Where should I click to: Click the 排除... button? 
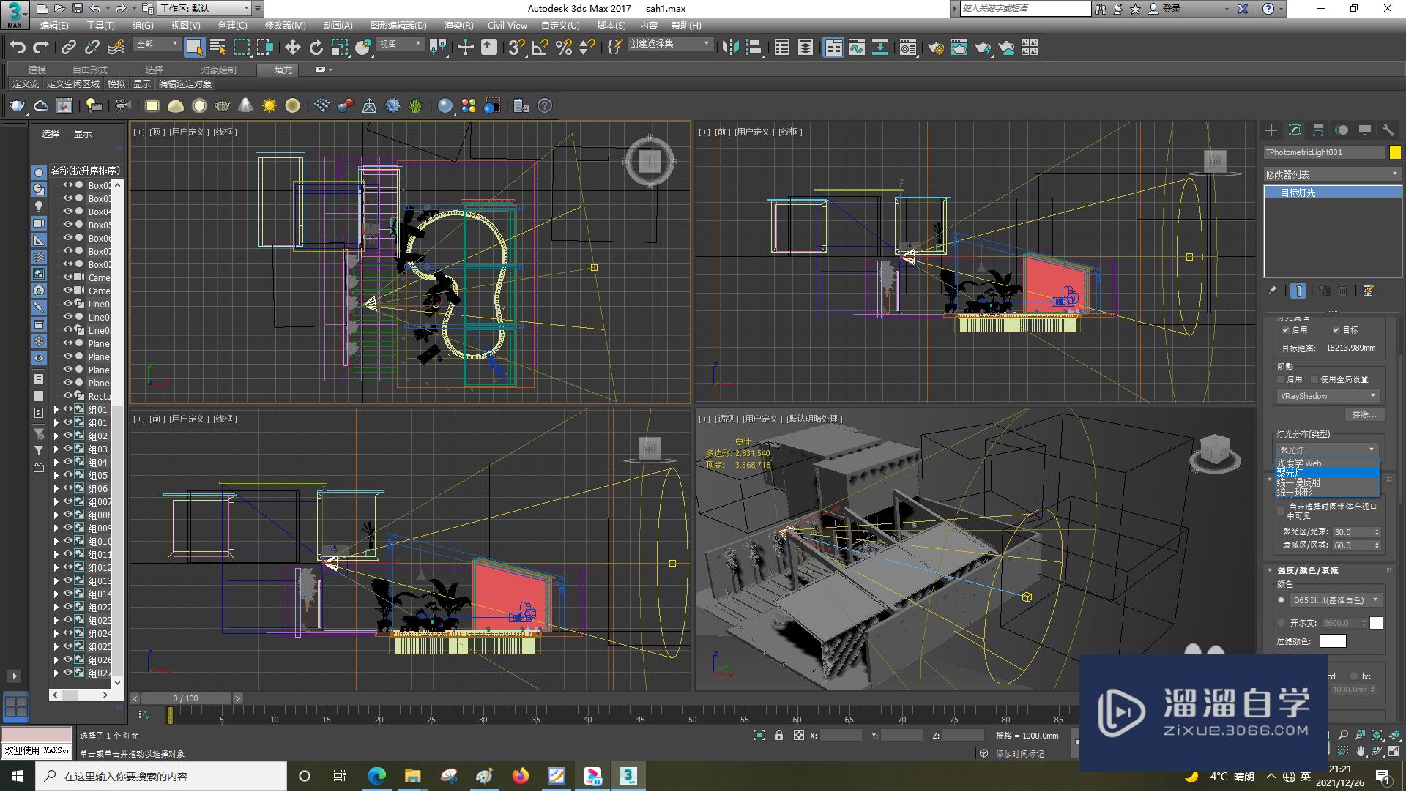[x=1364, y=414]
